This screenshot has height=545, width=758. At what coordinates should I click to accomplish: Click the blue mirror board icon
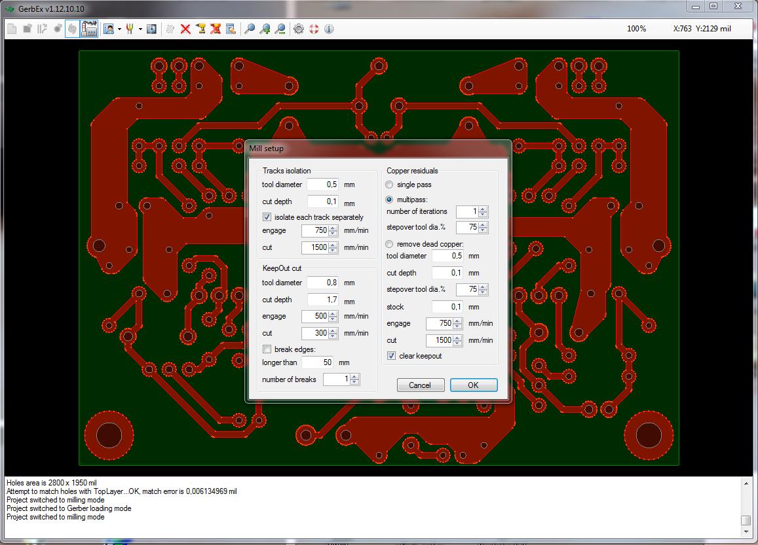pos(151,29)
